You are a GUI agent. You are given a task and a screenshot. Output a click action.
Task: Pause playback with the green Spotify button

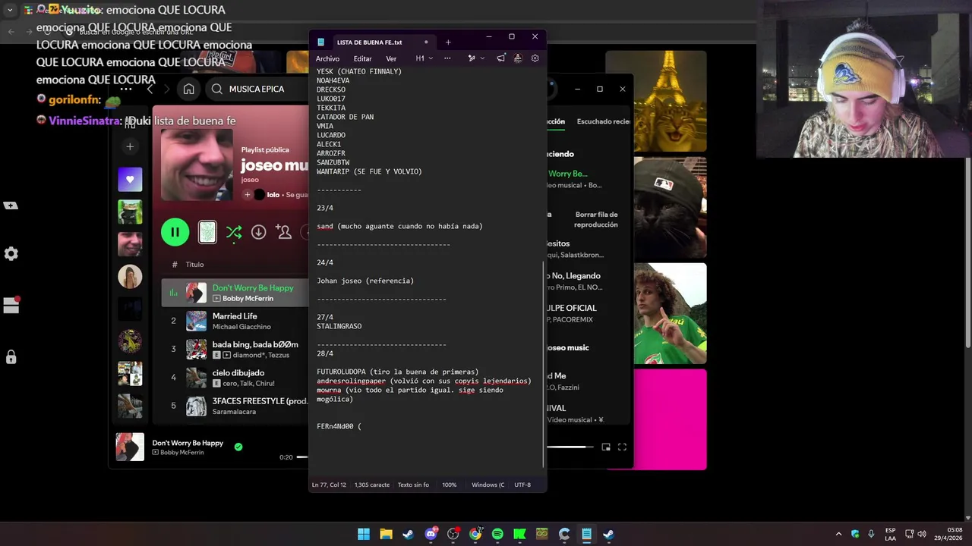pyautogui.click(x=175, y=232)
